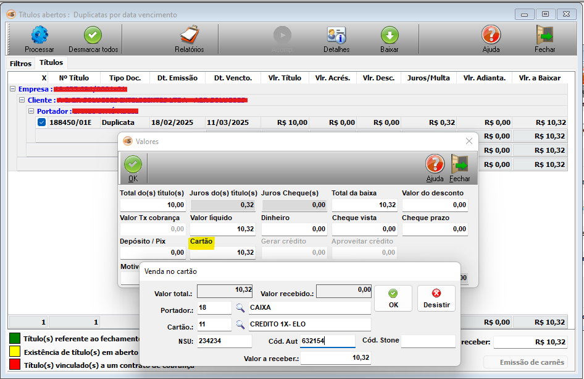This screenshot has height=379, width=584.
Task: Click the red legend color square
Action: click(14, 365)
